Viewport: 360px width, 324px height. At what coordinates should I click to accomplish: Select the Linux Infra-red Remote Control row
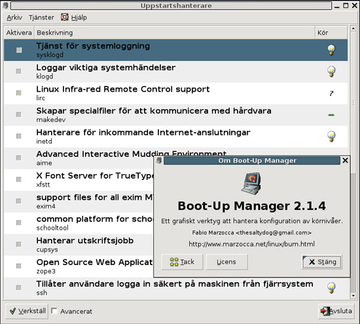(175, 93)
